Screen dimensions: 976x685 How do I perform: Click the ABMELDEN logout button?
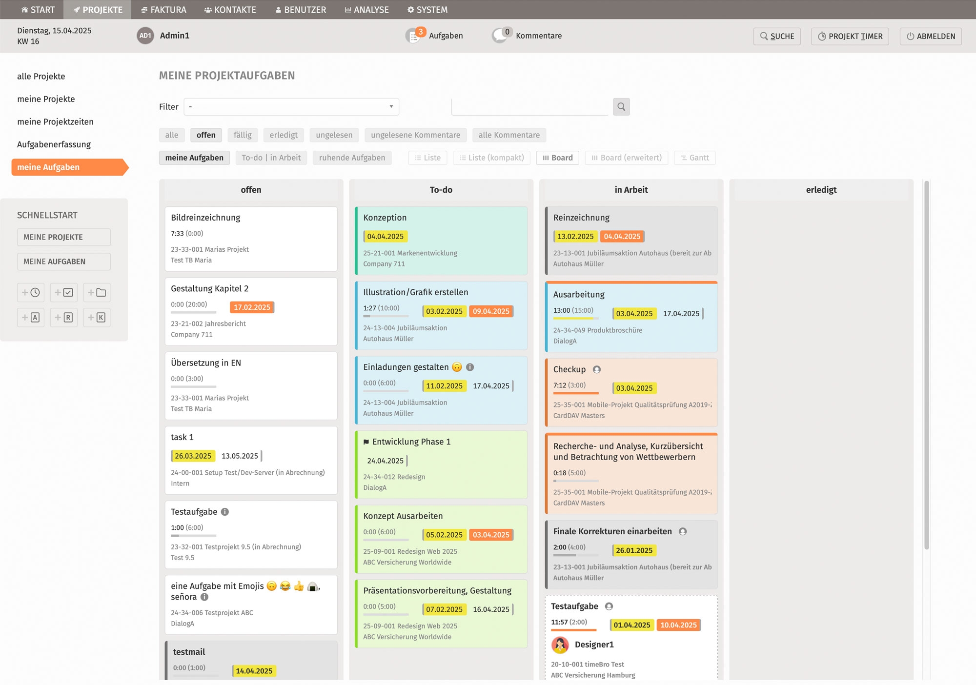tap(931, 37)
